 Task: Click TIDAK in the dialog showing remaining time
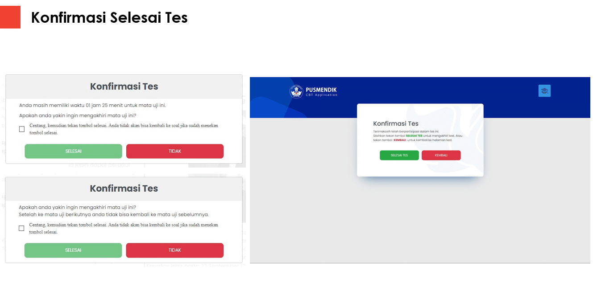coord(175,151)
